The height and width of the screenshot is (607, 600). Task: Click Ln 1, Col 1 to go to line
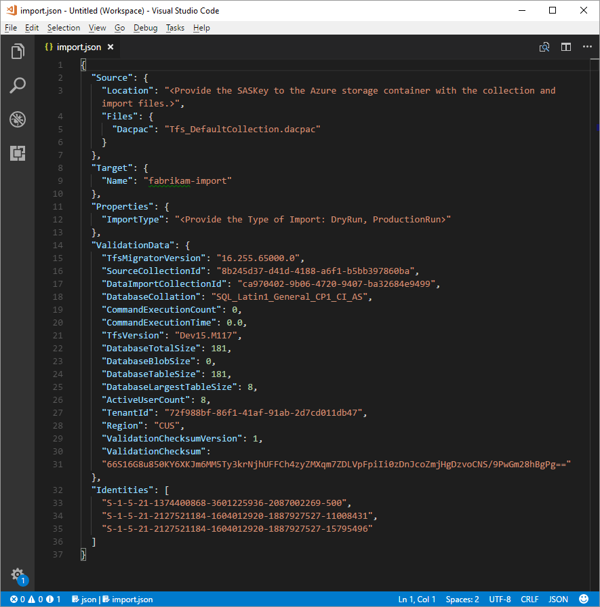(416, 599)
